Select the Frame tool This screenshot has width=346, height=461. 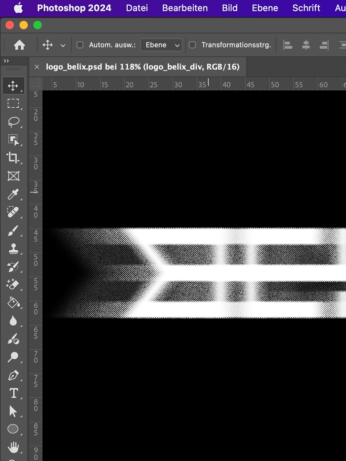point(13,176)
